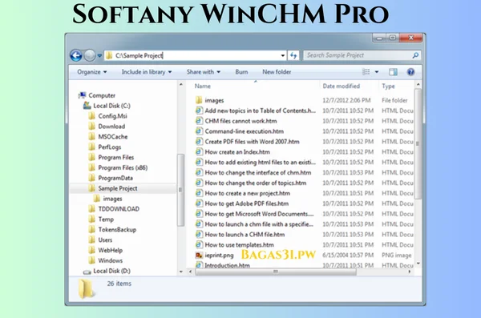Select How to get Microsoft Word Documents file
Image resolution: width=481 pixels, height=318 pixels.
pos(255,214)
